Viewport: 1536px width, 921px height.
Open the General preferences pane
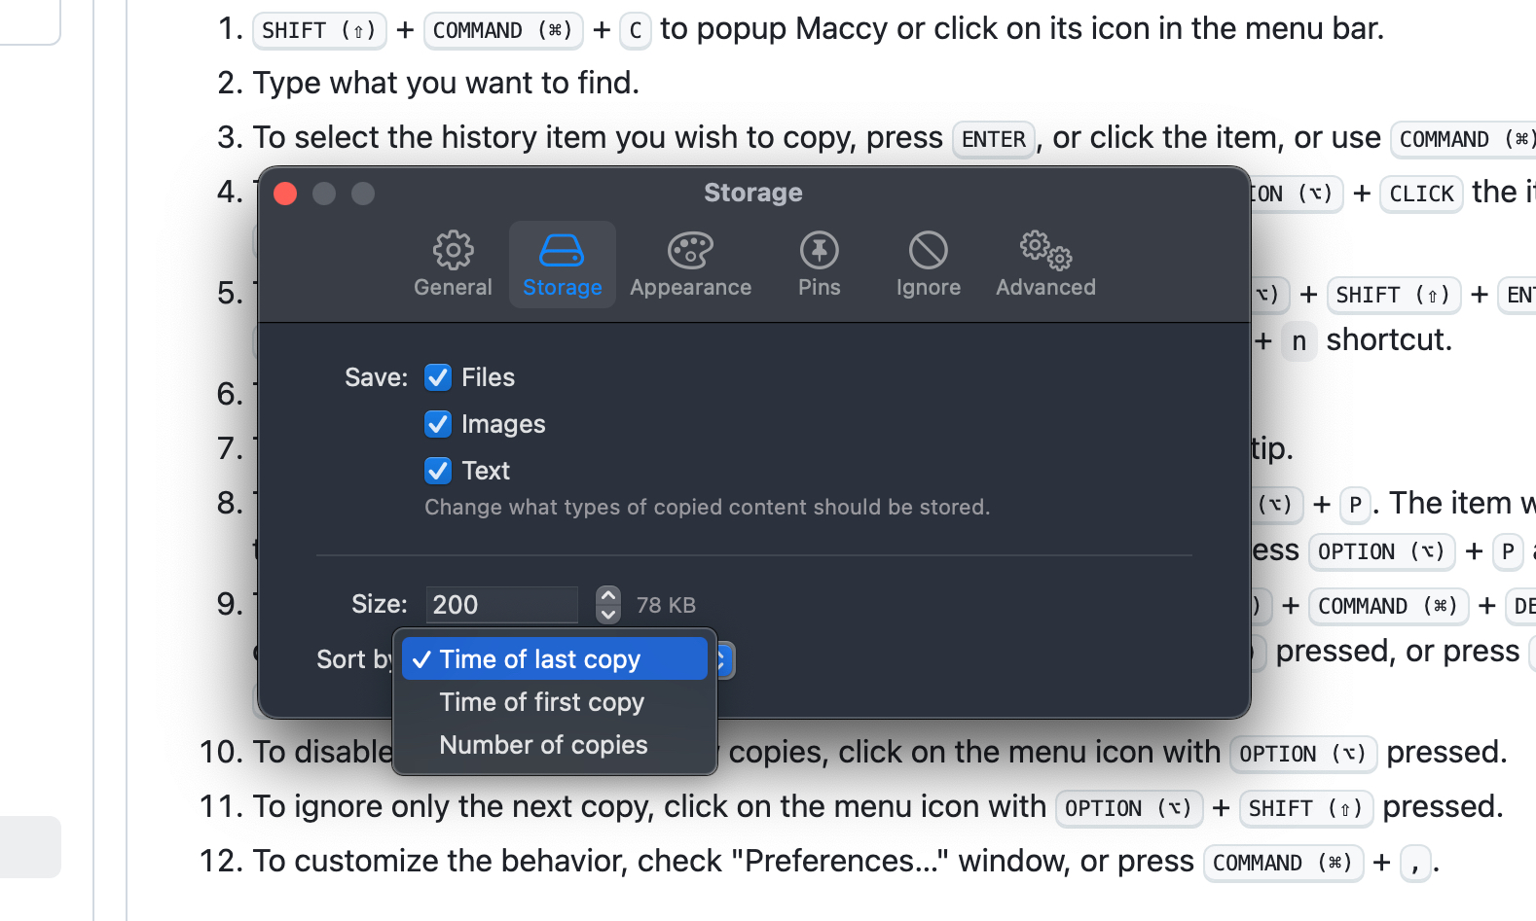[453, 264]
